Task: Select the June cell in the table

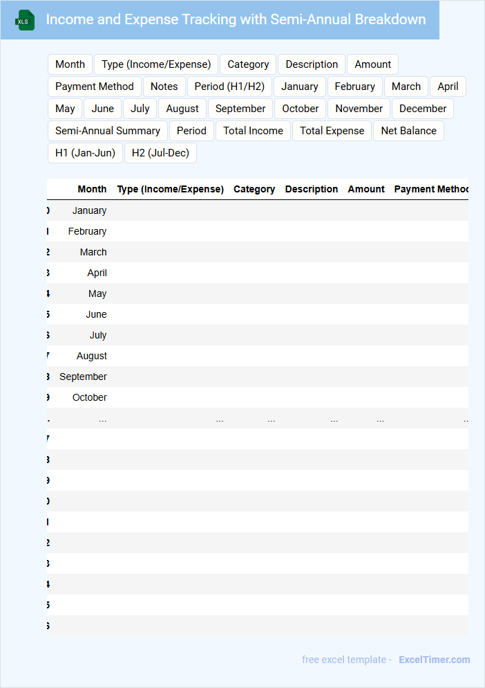Action: [x=97, y=315]
